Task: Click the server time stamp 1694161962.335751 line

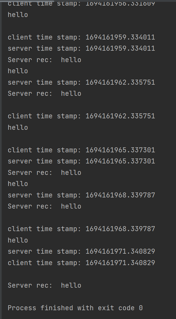Action: click(81, 82)
